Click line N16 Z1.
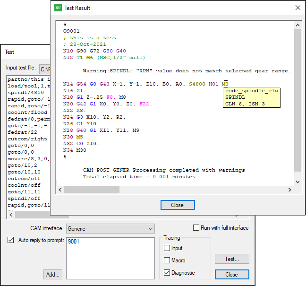 (75, 91)
